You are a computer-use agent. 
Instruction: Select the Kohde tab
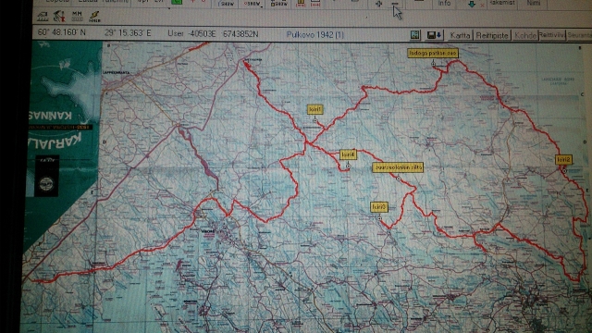click(524, 35)
